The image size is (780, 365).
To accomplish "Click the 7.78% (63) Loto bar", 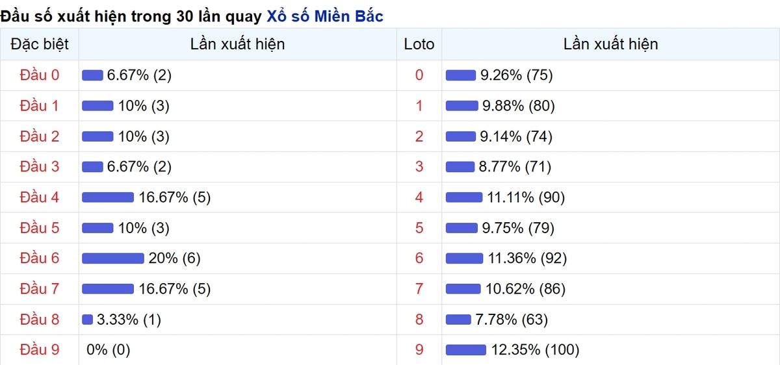I will coord(458,320).
